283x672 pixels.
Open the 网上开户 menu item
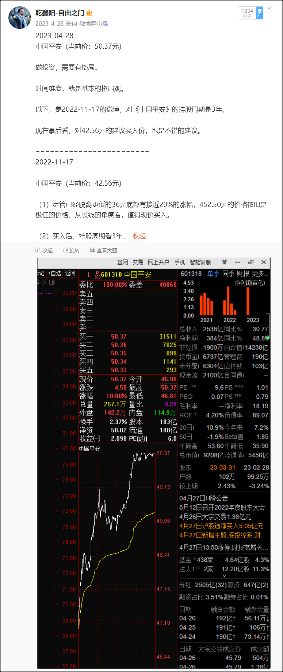158,262
